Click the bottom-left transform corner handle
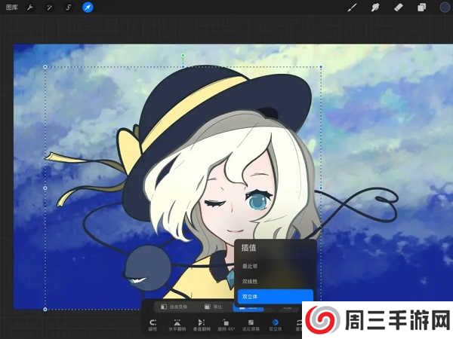The height and width of the screenshot is (339, 453). pos(45,310)
